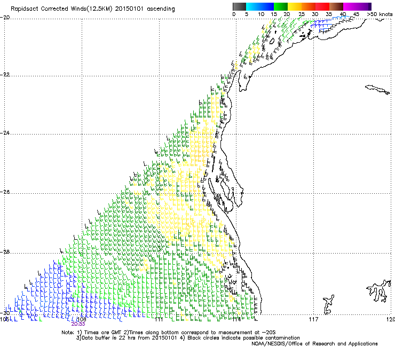Click the gray 0–5 knots legend swatch
The image size is (395, 347).
239,6
